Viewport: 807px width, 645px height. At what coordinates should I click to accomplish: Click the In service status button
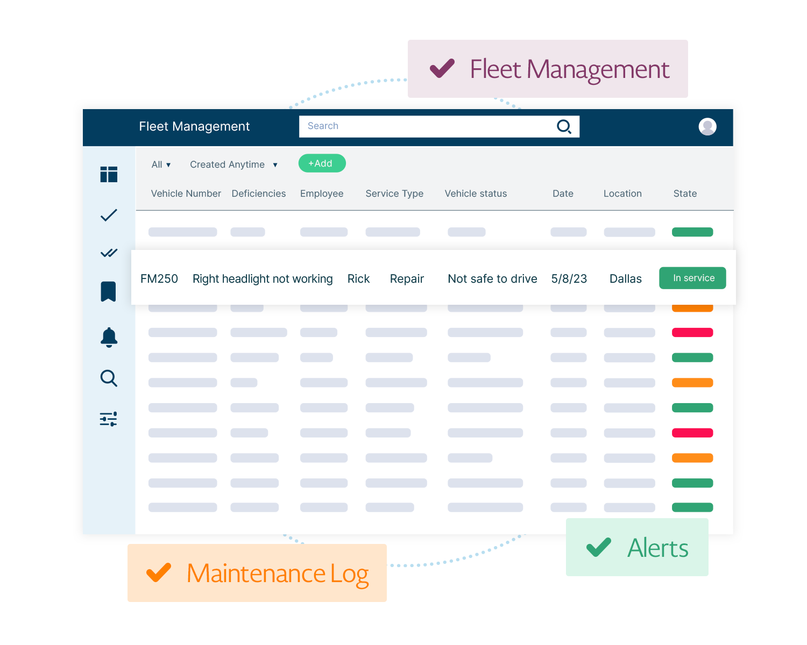(692, 278)
